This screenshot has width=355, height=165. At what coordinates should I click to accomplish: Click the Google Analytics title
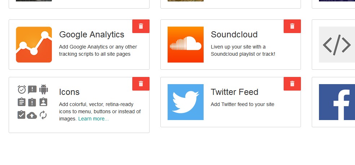click(x=92, y=35)
